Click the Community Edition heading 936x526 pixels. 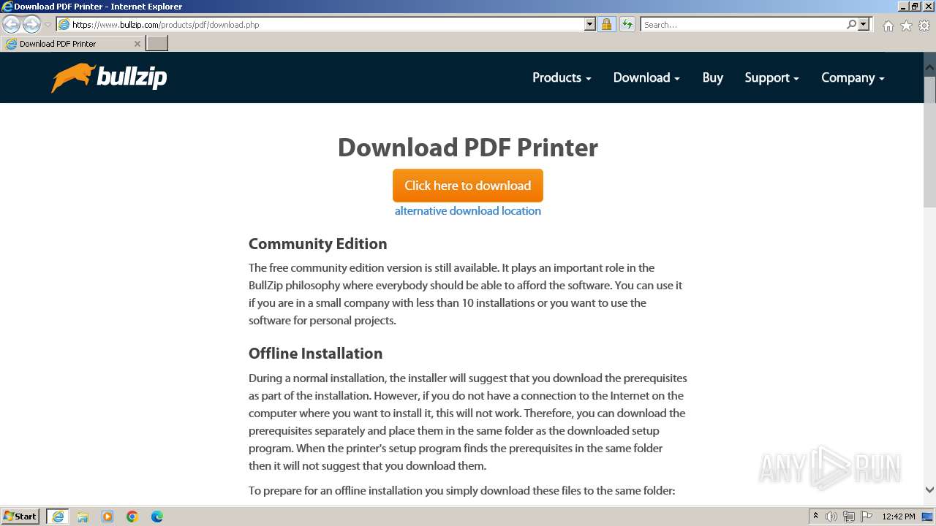pyautogui.click(x=318, y=244)
